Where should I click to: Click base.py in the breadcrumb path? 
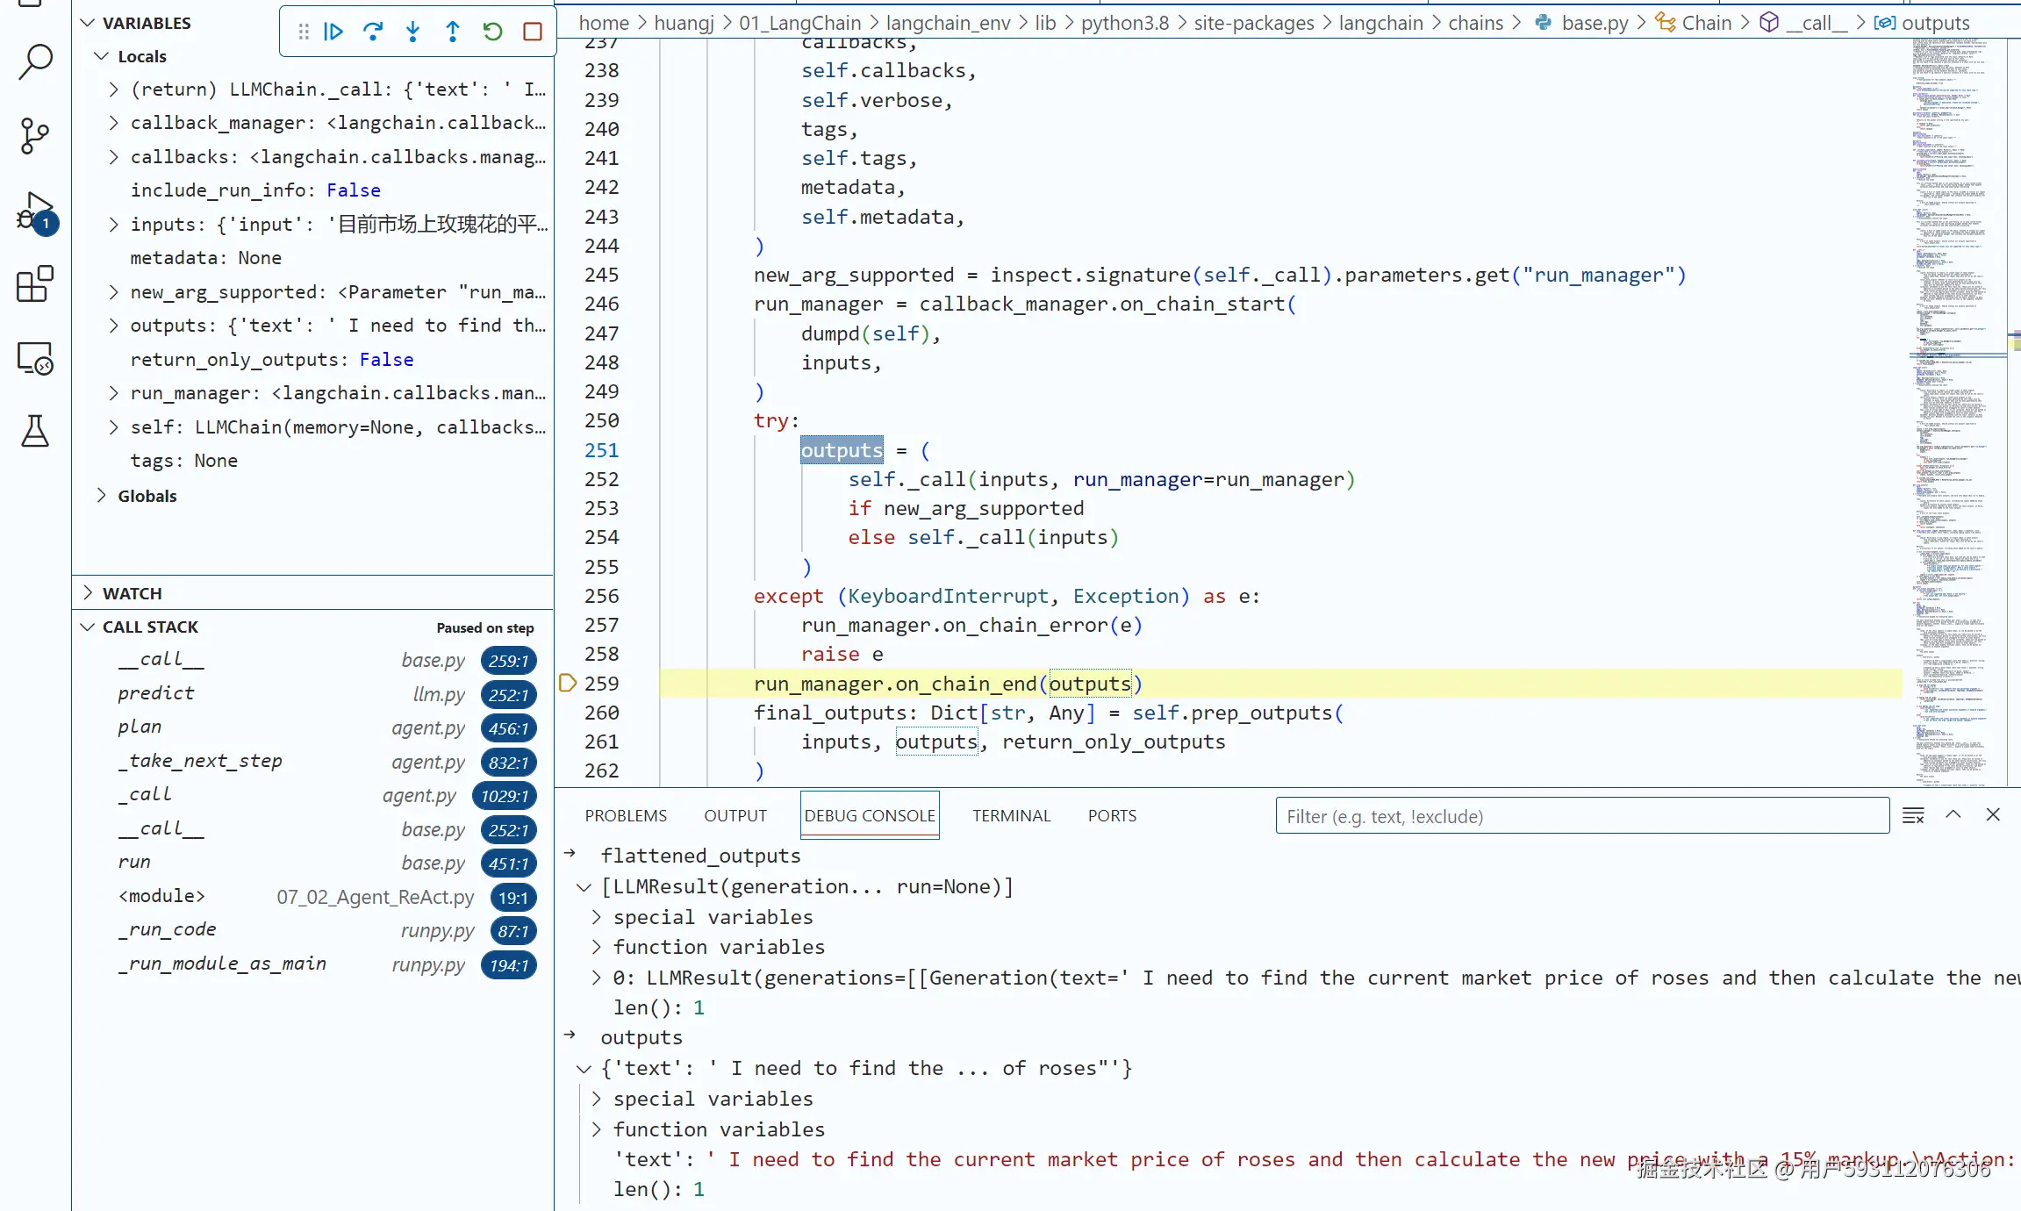(x=1594, y=23)
